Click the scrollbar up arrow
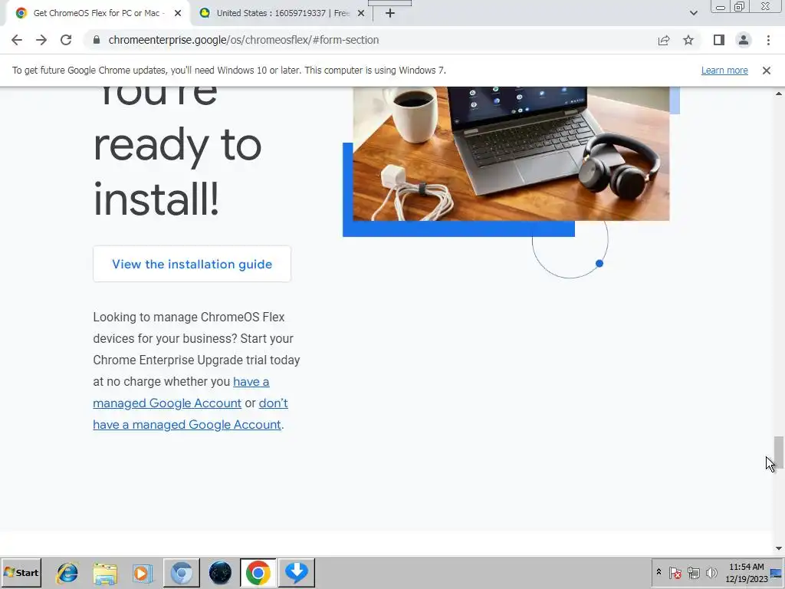This screenshot has width=785, height=589. coord(779,94)
